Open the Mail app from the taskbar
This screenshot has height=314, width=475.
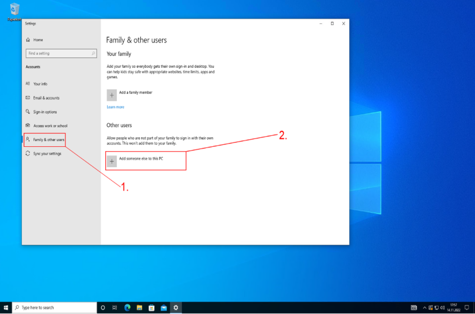point(164,308)
